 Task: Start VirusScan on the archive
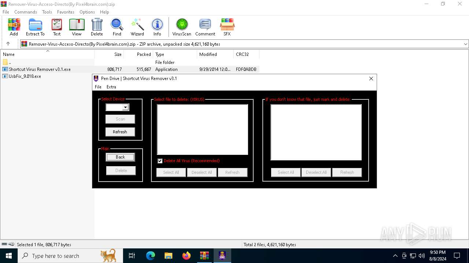[182, 27]
